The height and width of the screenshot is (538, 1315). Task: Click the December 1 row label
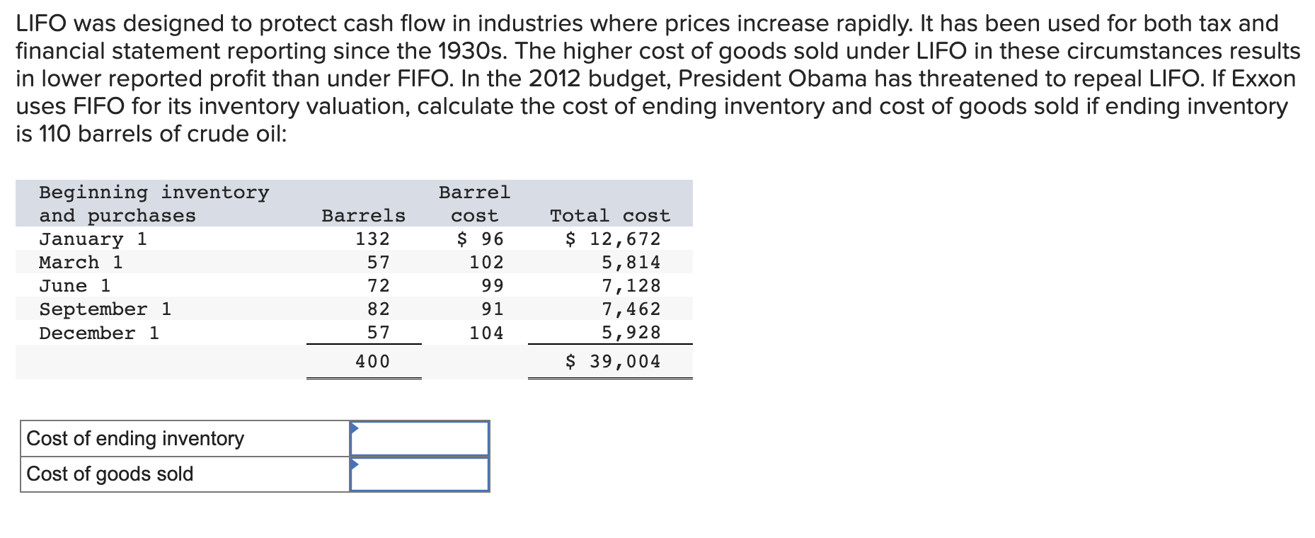(x=99, y=333)
